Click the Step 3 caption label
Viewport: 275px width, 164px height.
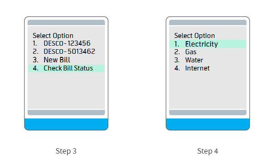pos(66,151)
